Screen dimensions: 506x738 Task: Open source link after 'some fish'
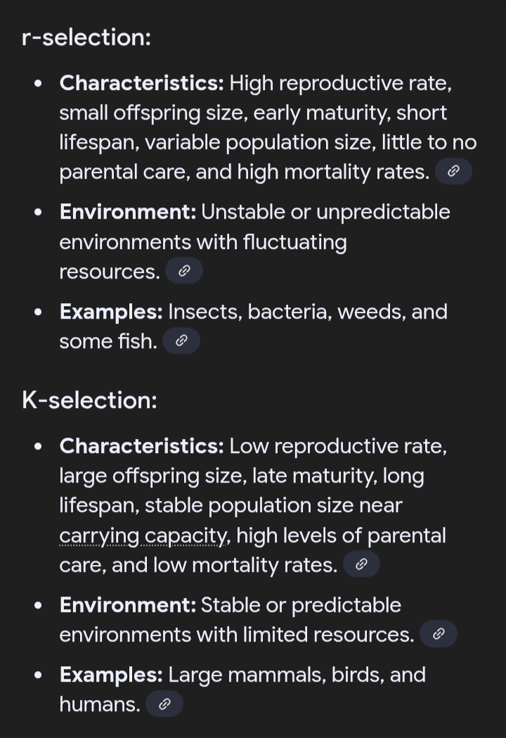click(x=181, y=342)
